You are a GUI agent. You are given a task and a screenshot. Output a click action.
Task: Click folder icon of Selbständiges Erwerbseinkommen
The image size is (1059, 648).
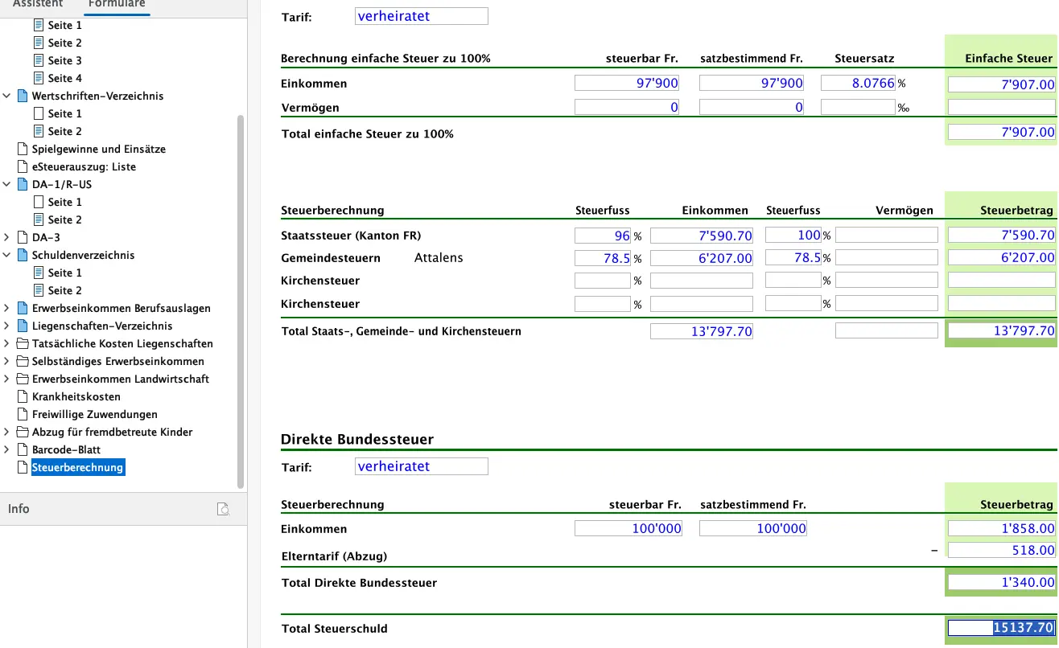pos(23,361)
